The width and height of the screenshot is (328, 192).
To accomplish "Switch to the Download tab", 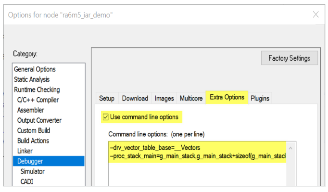I will click(135, 98).
